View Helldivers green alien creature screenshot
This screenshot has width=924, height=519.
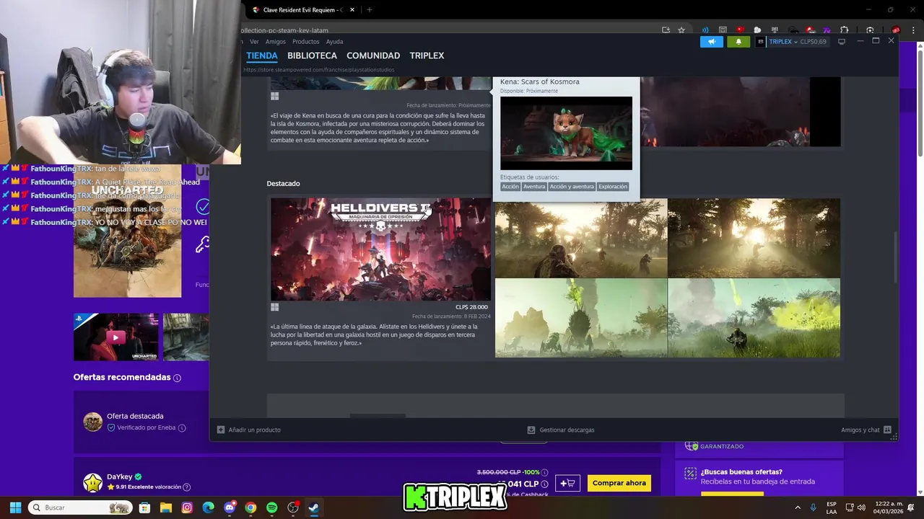[x=581, y=318]
